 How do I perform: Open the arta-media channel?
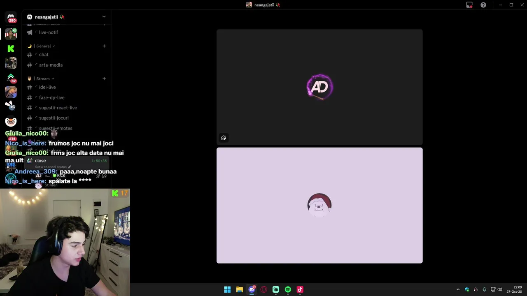66,65
